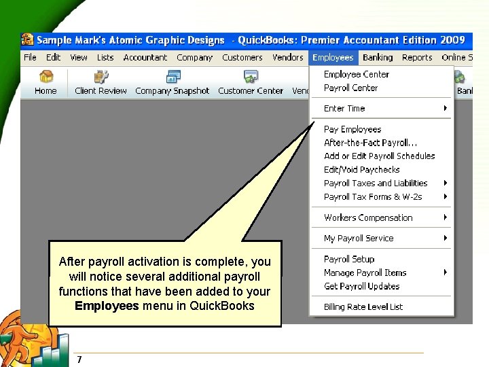Open the Online Services menu
The width and height of the screenshot is (489, 367).
tap(457, 57)
